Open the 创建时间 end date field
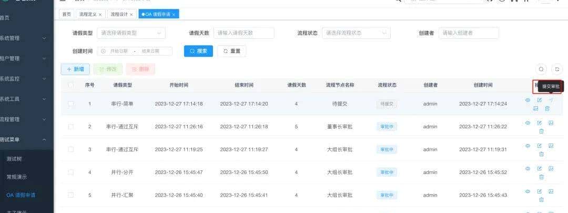 tap(151, 51)
